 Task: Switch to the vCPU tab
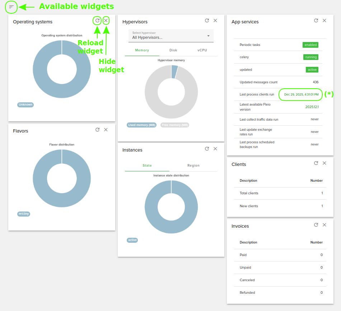[202, 50]
